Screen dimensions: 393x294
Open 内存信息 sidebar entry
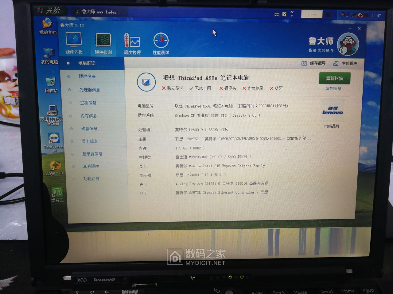pos(89,115)
